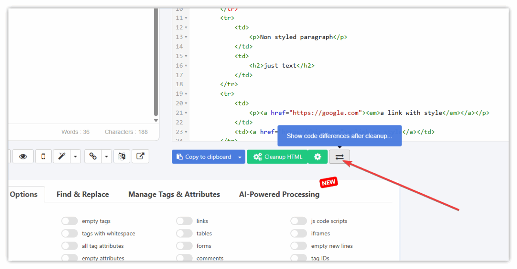Open cleanup settings gear icon
Viewport: 517px width, 269px height.
[318, 157]
